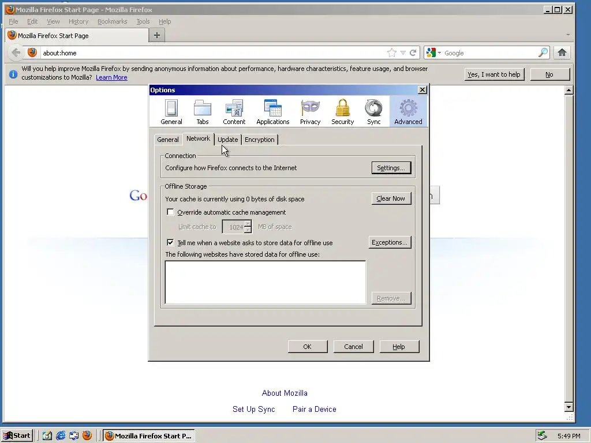The image size is (591, 443).
Task: Open the File menu
Action: 14,21
